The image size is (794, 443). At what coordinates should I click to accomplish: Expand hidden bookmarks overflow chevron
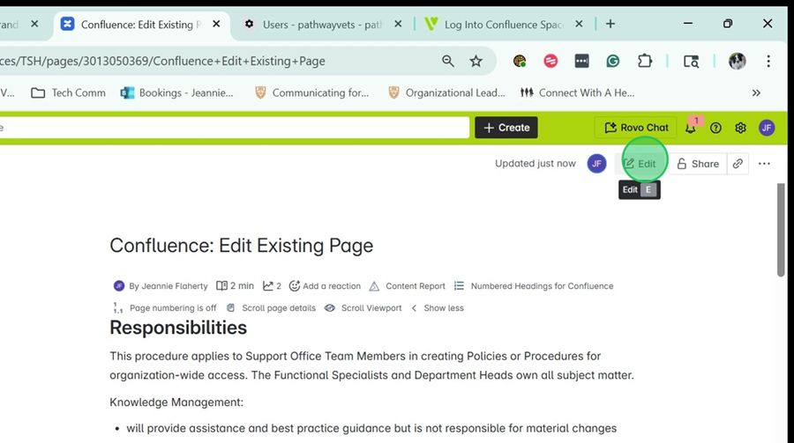point(756,92)
